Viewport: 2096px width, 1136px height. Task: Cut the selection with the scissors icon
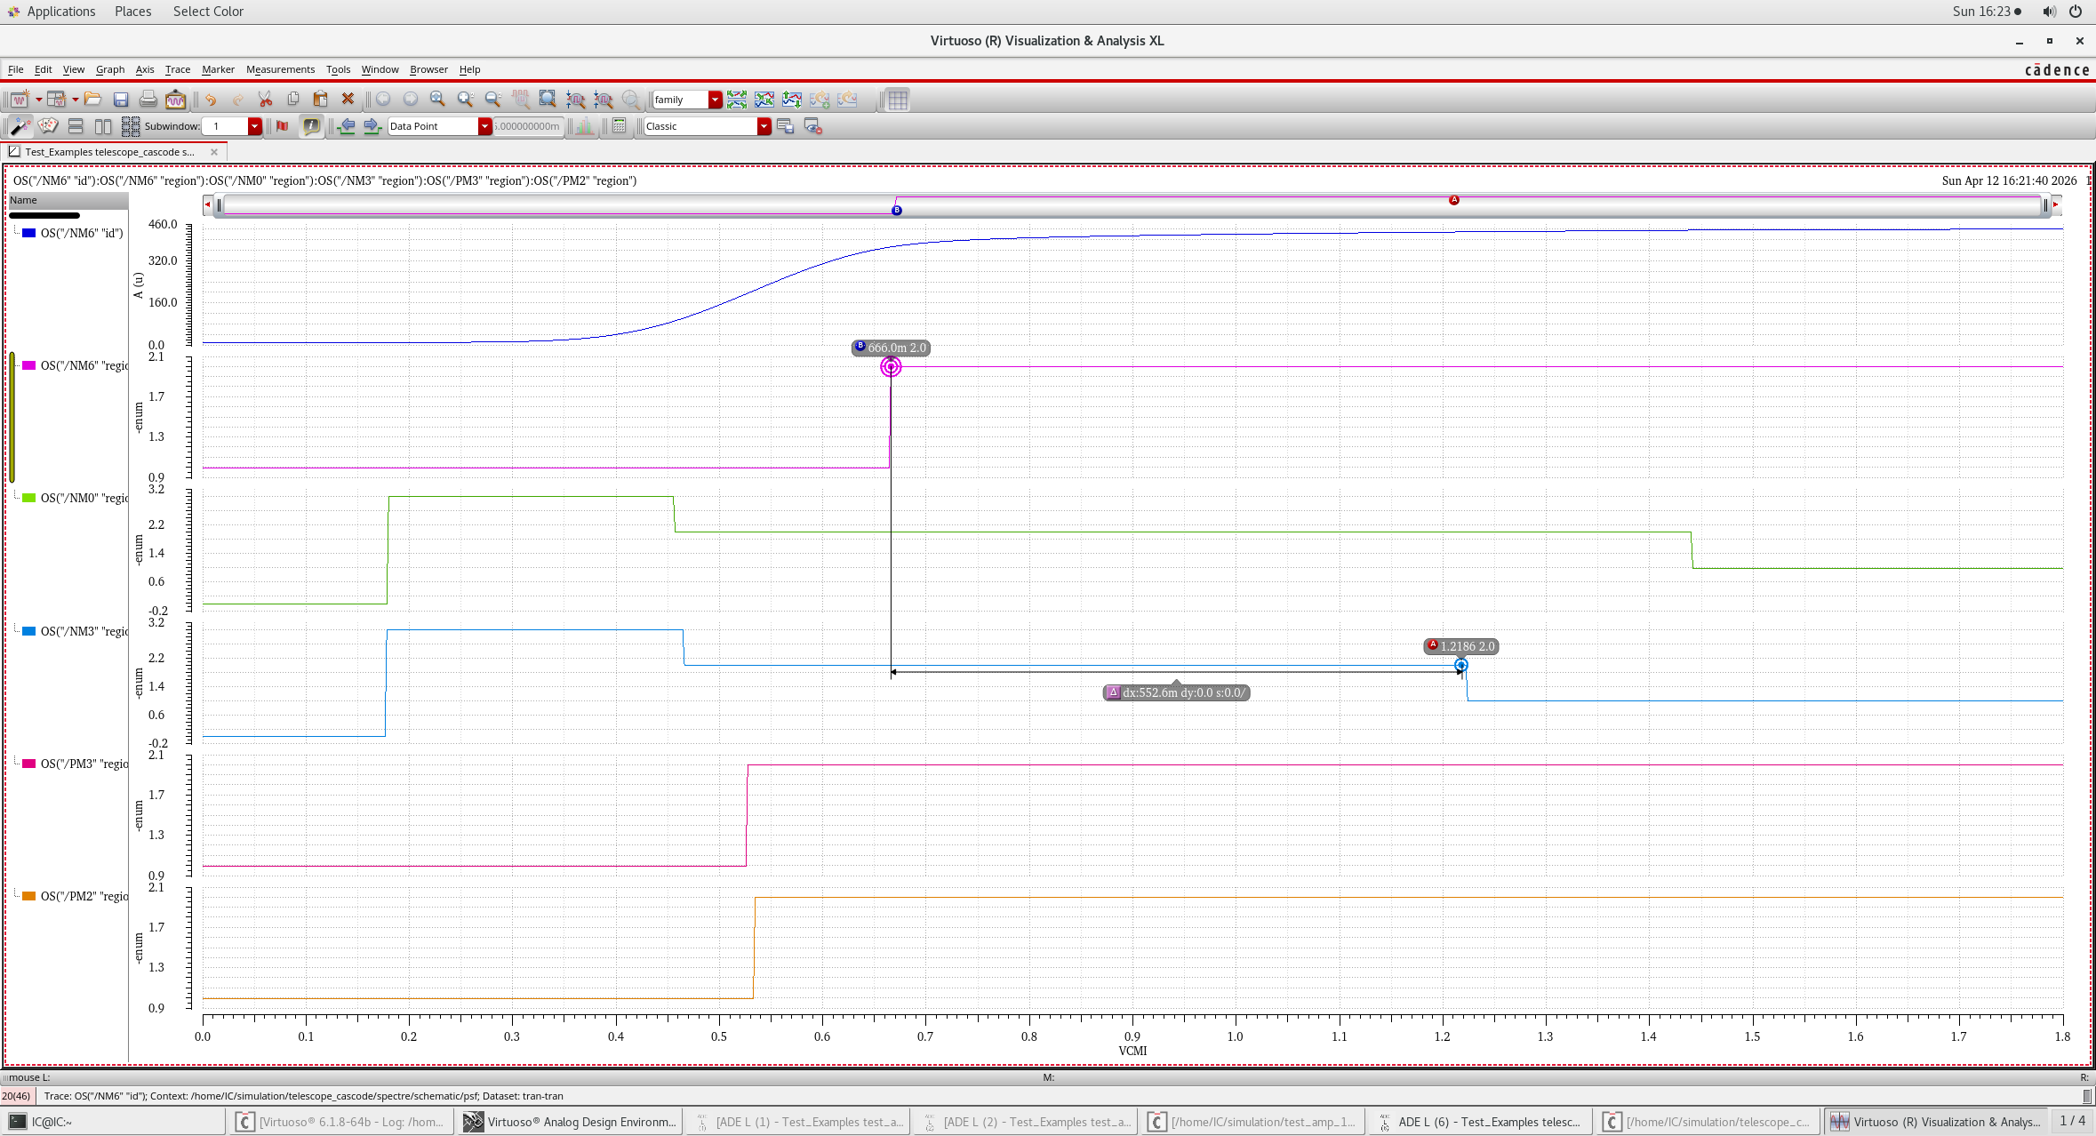[265, 100]
